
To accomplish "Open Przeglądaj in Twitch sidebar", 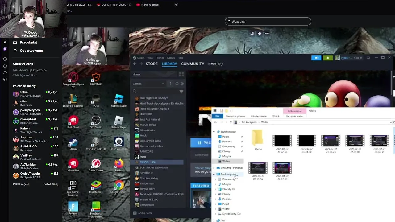I will coord(28,42).
